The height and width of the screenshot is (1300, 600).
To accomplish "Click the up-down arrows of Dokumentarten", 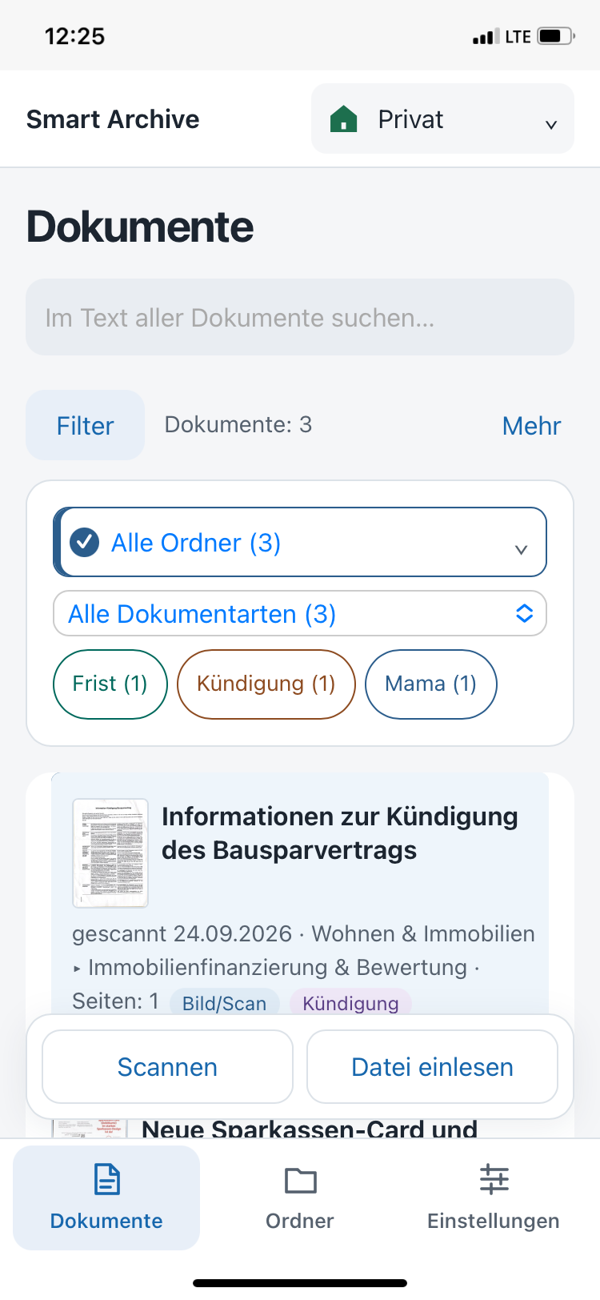I will click(x=524, y=613).
